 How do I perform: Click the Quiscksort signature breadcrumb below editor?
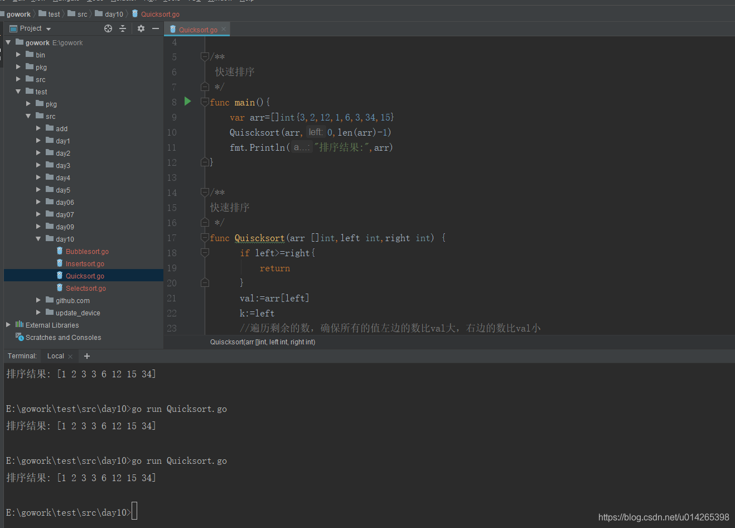point(263,342)
